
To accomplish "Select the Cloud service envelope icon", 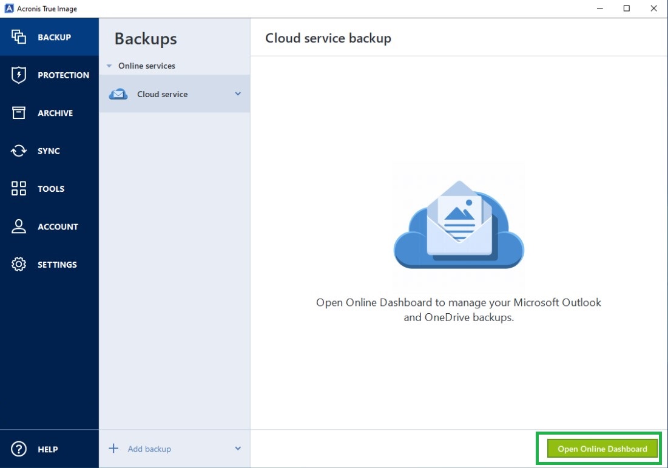I will point(119,94).
